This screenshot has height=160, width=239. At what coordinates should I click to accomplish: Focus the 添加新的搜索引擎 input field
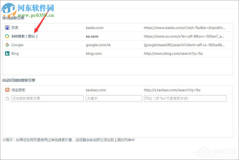click(48, 98)
